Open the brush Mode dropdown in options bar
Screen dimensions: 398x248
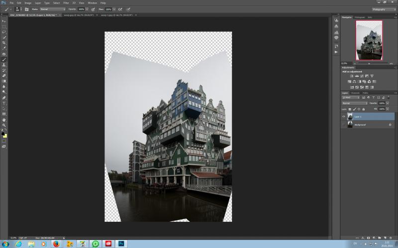coord(53,9)
